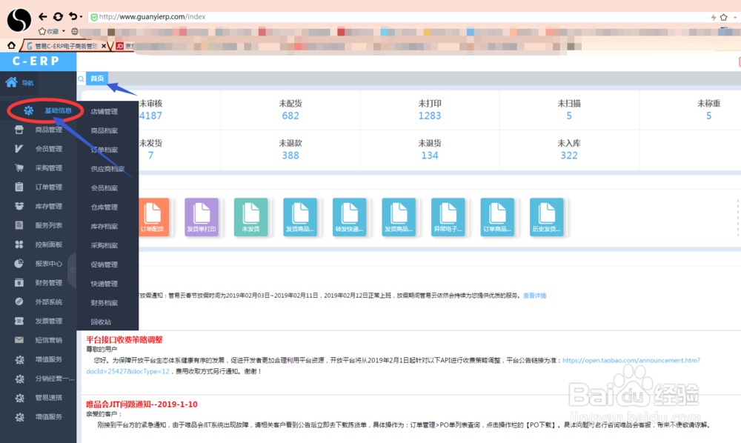Click the purple 发货单打印 shortcut tile
The height and width of the screenshot is (443, 741).
pos(202,217)
